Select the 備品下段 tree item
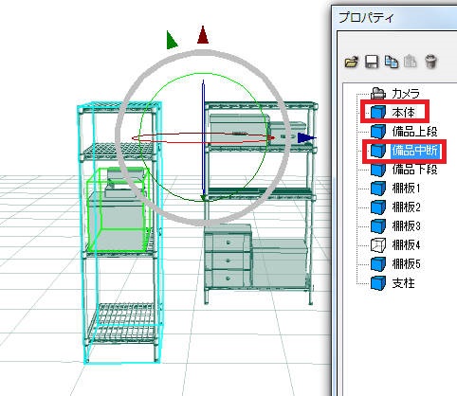The width and height of the screenshot is (457, 396). point(414,170)
